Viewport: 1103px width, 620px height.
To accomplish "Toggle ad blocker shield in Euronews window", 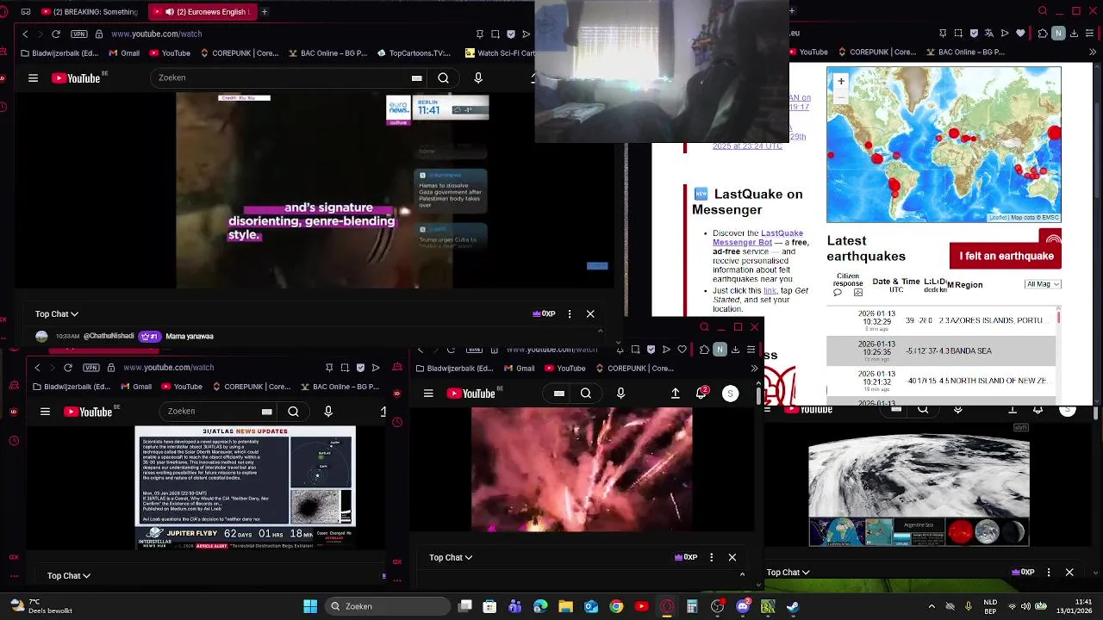I will 511,34.
